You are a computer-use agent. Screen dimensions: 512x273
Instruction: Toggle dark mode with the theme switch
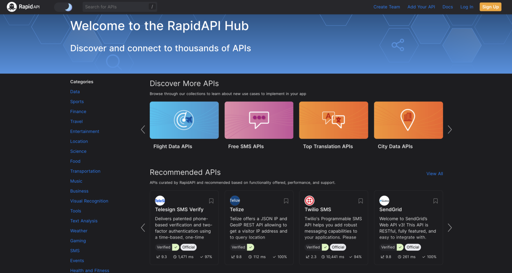pos(63,7)
